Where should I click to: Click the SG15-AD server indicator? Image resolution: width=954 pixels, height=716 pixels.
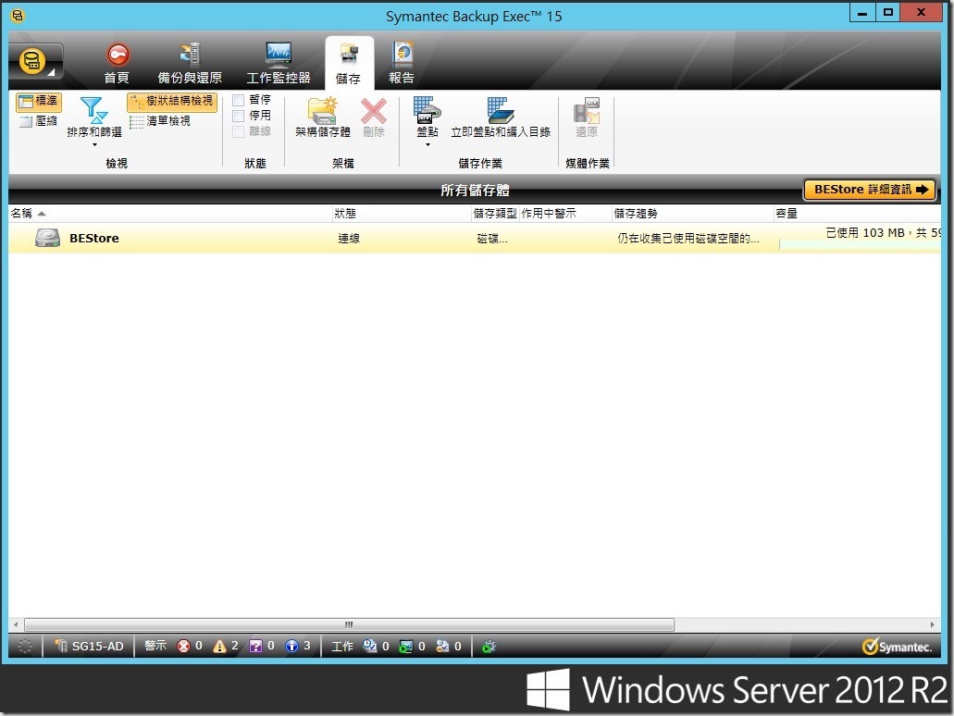click(x=90, y=646)
